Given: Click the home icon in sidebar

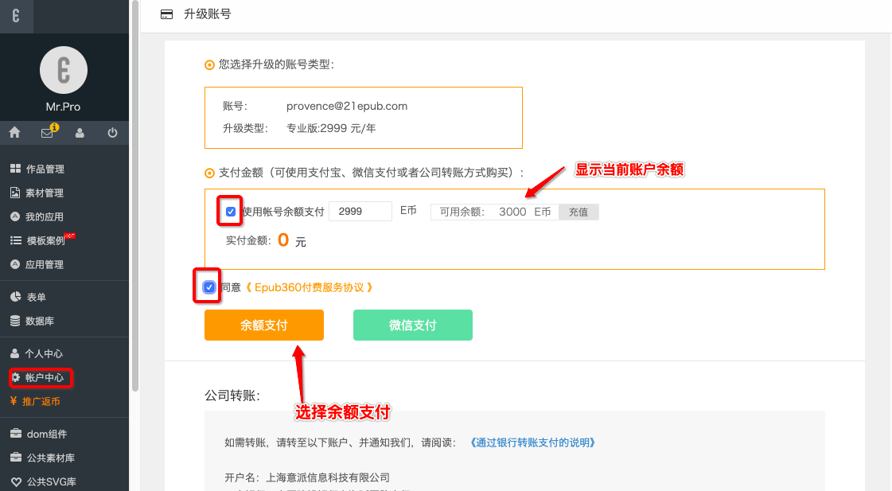Looking at the screenshot, I should (x=14, y=133).
